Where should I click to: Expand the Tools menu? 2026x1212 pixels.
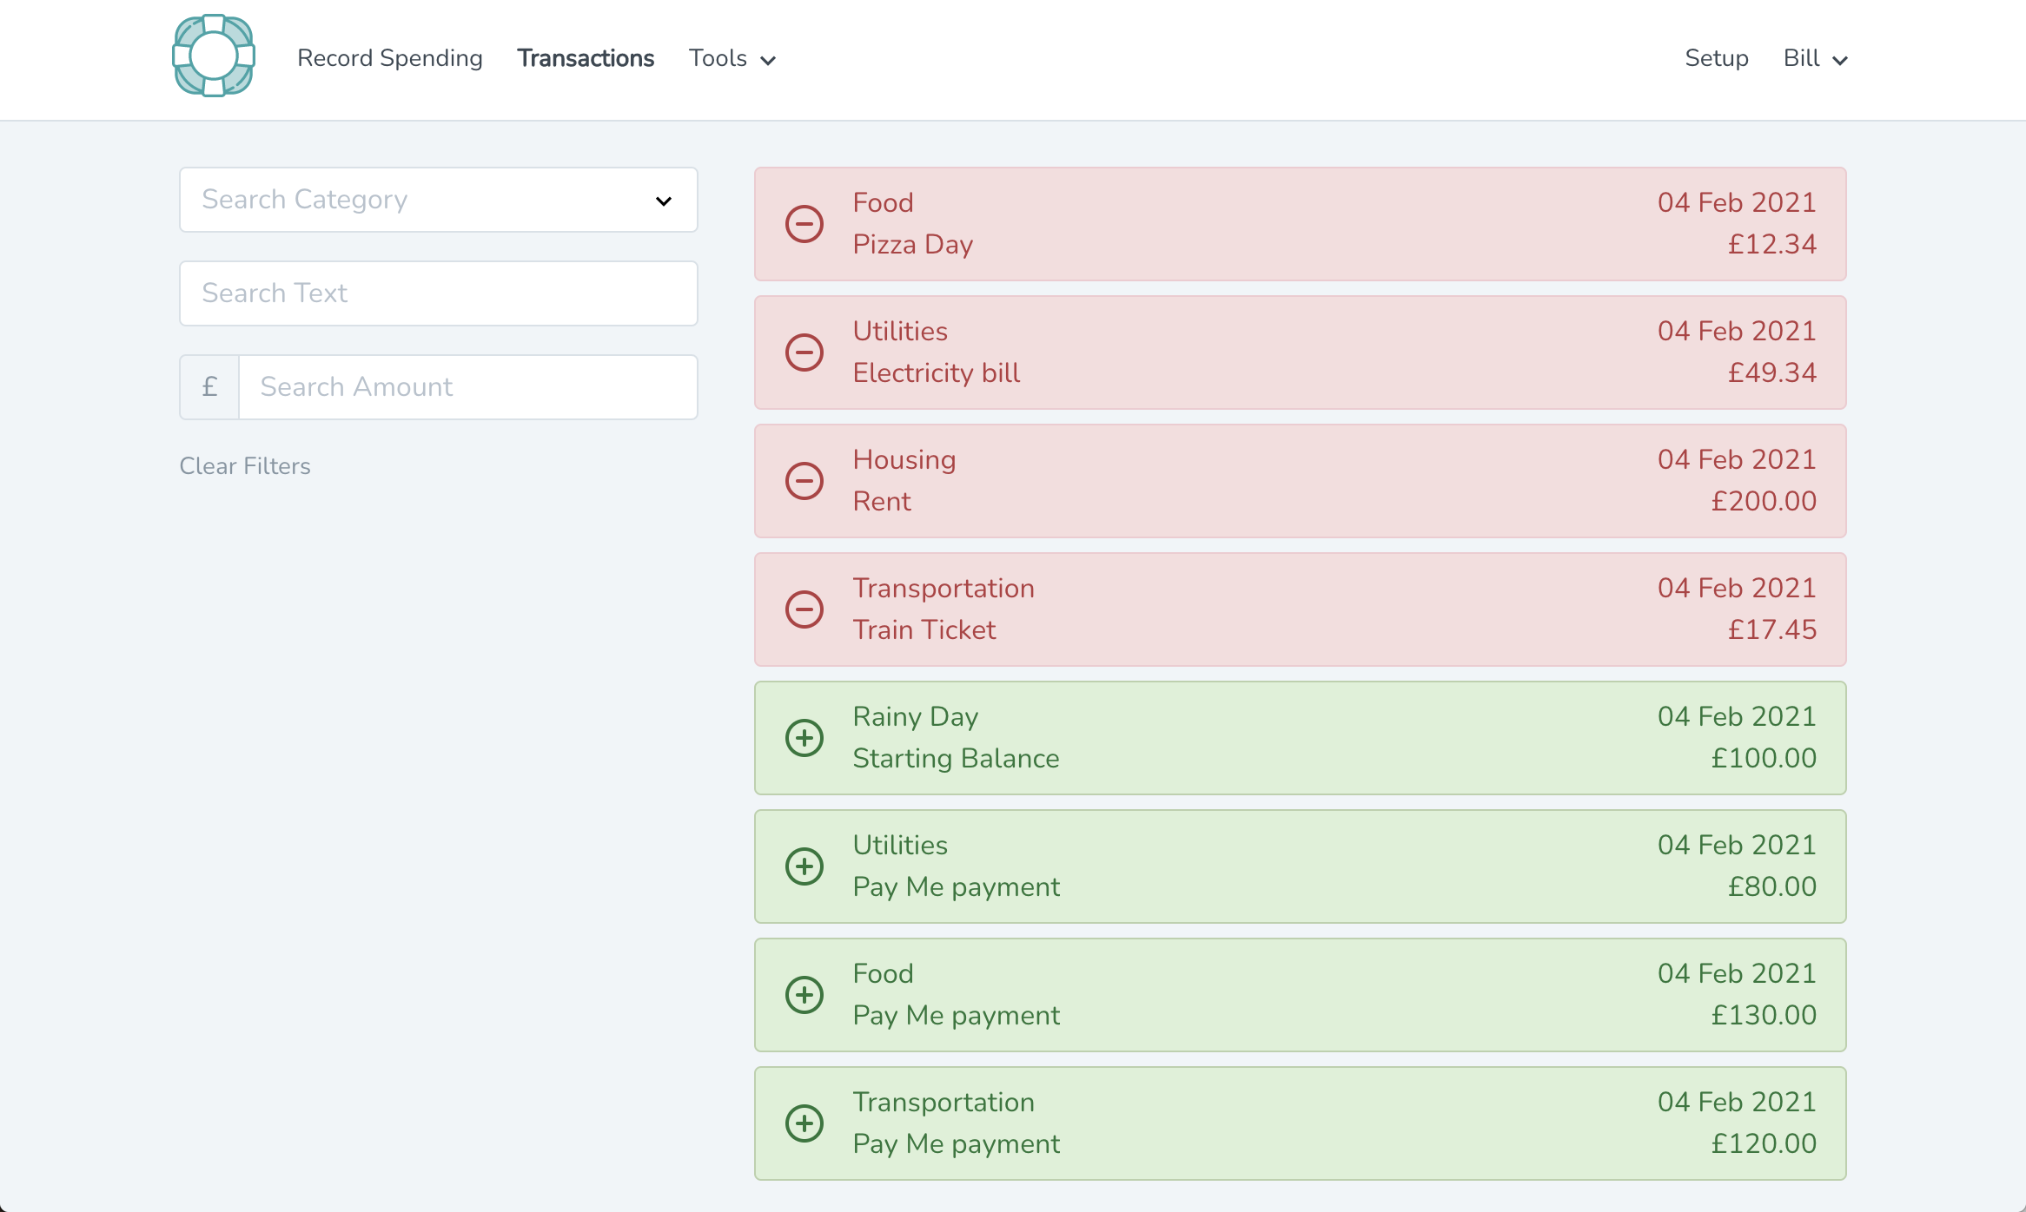732,58
